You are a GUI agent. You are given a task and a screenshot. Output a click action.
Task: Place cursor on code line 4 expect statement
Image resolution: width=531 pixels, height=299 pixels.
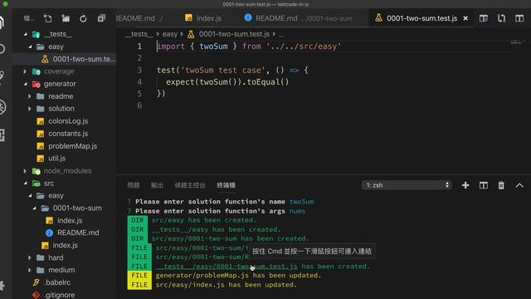(x=227, y=82)
